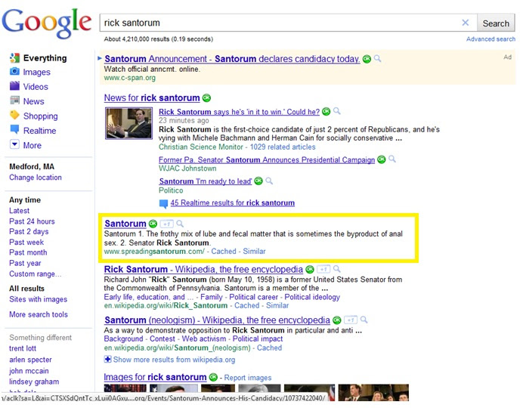The image size is (523, 408).
Task: Filter to Sites with images
Action: [x=39, y=299]
